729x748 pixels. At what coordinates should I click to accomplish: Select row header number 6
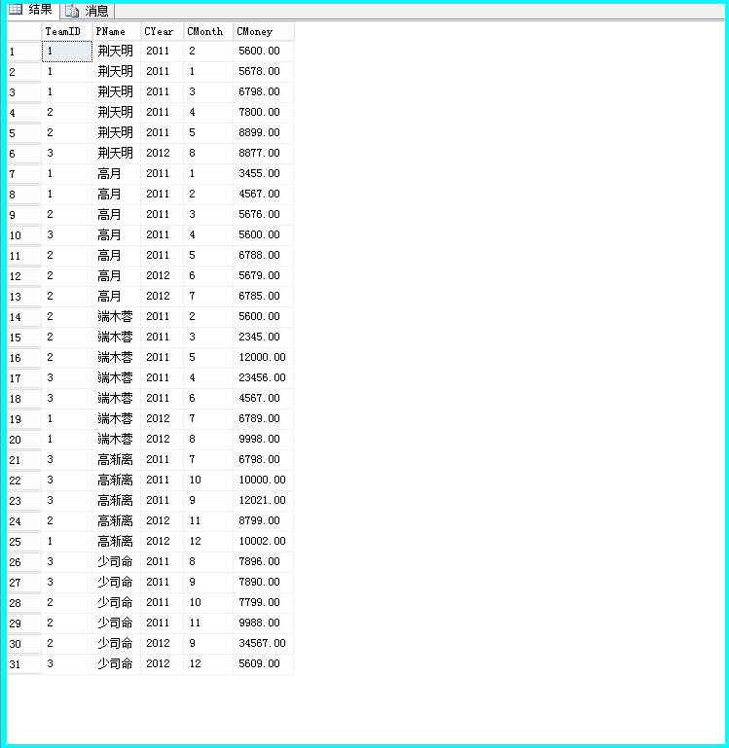tap(24, 154)
